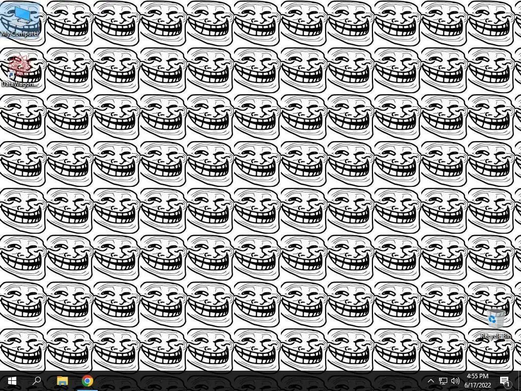The width and height of the screenshot is (521, 391).
Task: Open the Windows Start menu
Action: 12,381
